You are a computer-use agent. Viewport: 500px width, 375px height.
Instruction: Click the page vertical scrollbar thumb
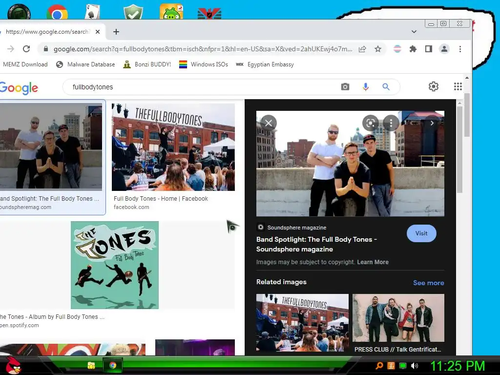pyautogui.click(x=467, y=115)
